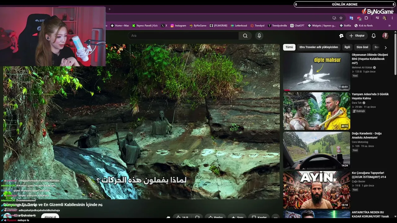Open Çağrı Besler channel name
Screen dimensions: 397x223
[359, 181]
